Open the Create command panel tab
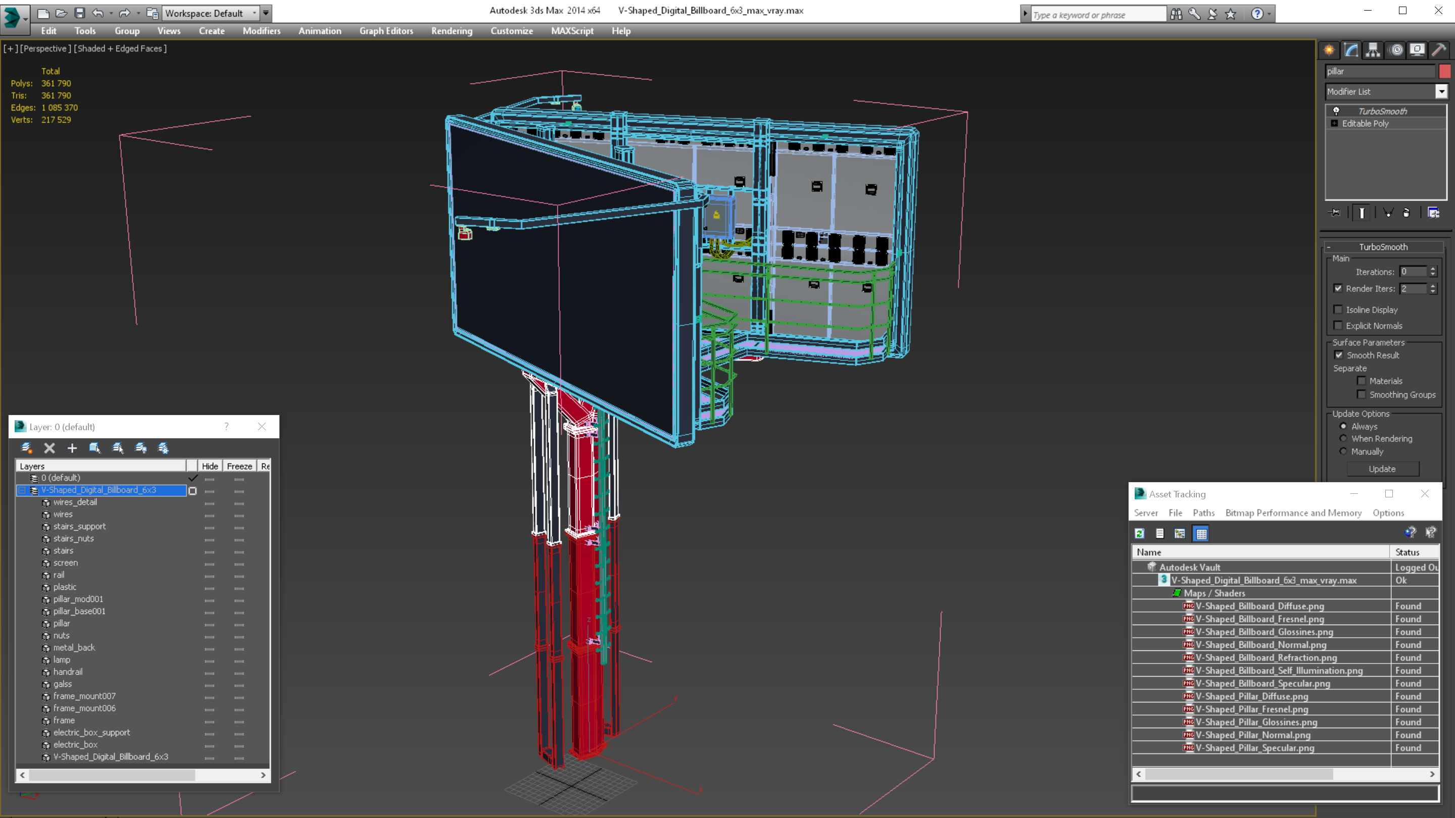Viewport: 1455px width, 818px height. tap(1329, 49)
